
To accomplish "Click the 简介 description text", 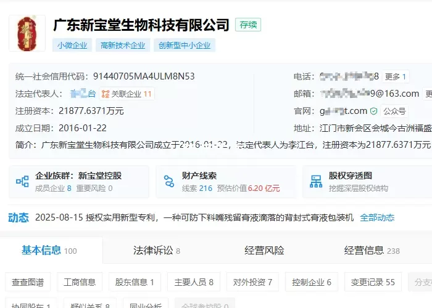I will [x=236, y=145].
